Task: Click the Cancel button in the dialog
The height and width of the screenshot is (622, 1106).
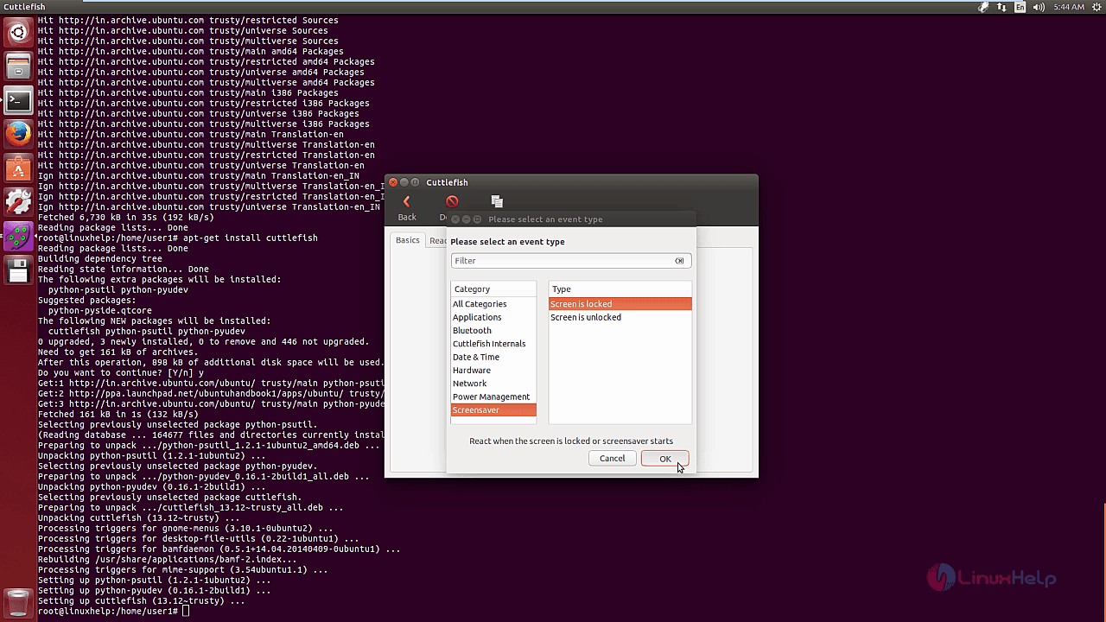Action: coord(612,459)
